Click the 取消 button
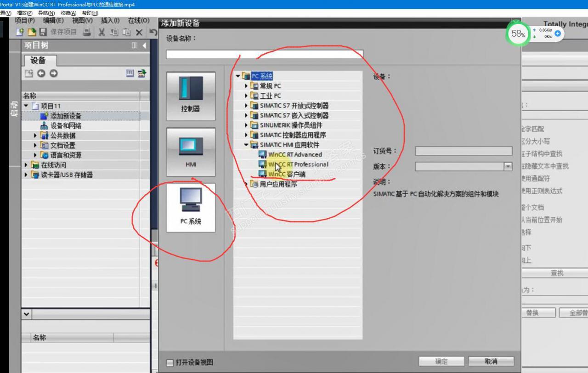The image size is (588, 373). click(x=491, y=362)
